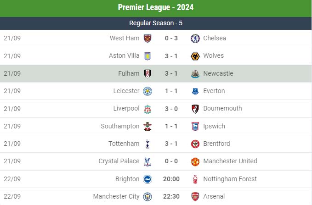
Task: Select the Wolves logo icon
Action: tap(195, 56)
